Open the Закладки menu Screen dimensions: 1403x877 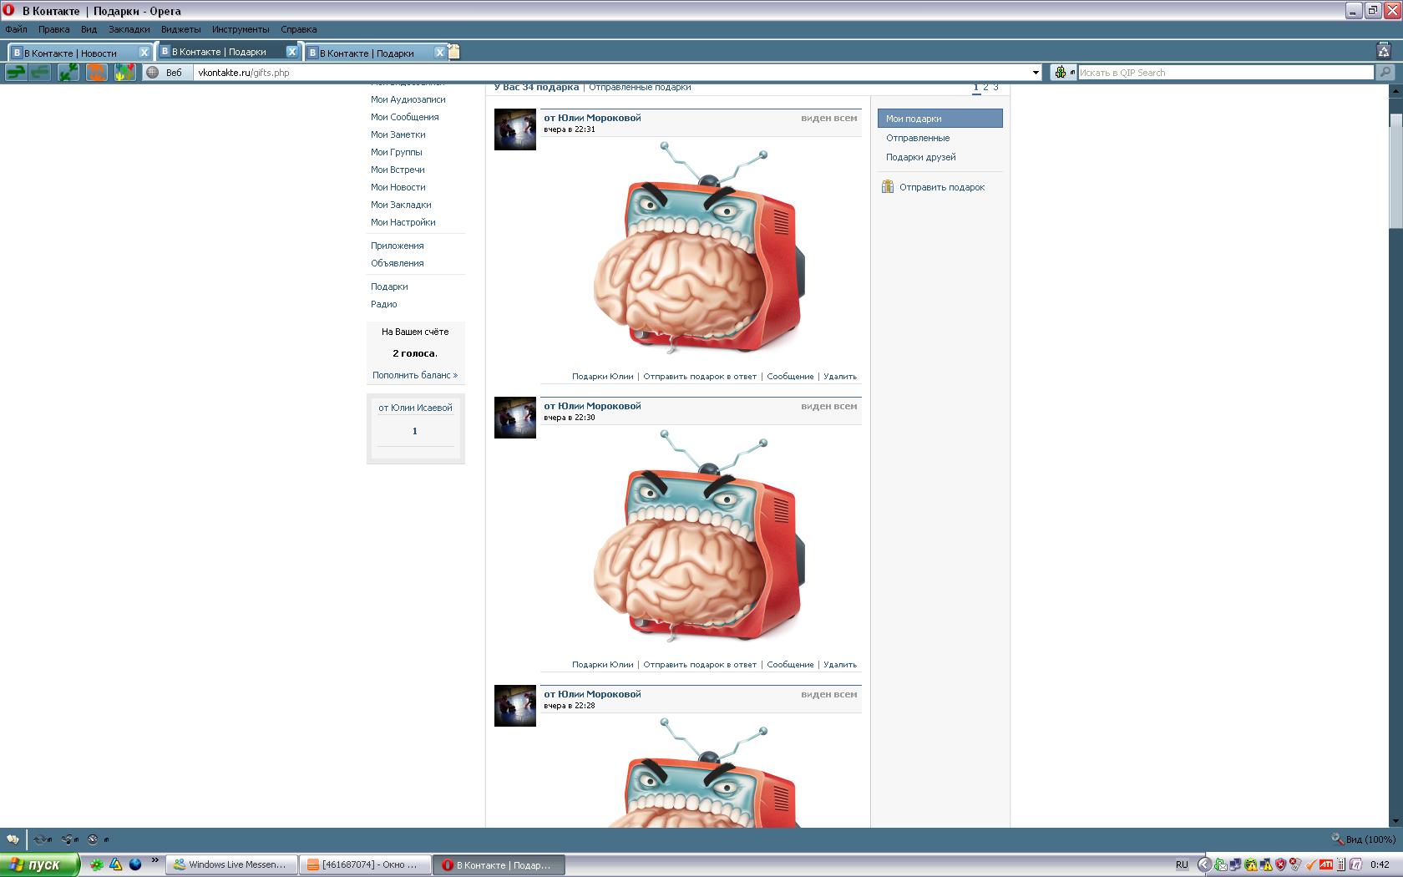tap(129, 29)
